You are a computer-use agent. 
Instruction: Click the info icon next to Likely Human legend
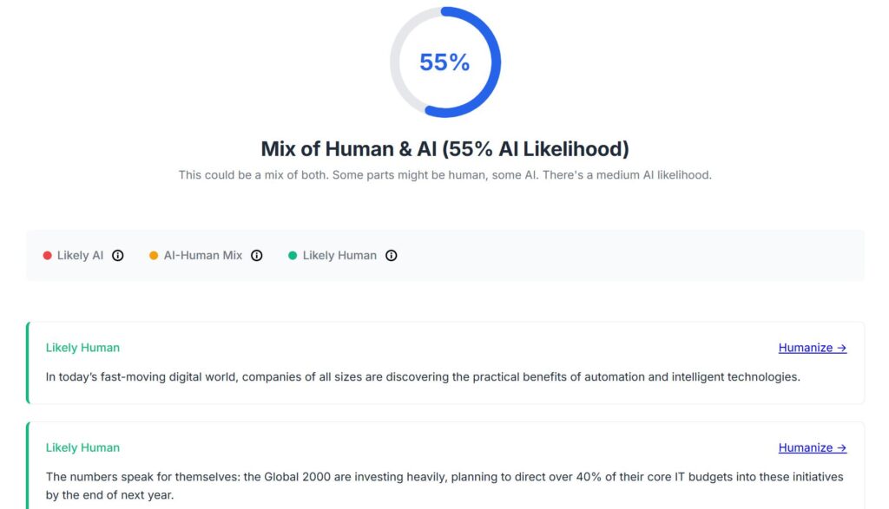coord(392,255)
